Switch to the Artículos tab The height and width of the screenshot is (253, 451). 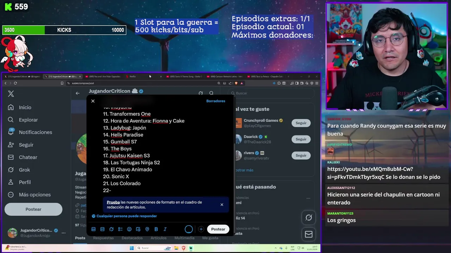click(x=159, y=238)
